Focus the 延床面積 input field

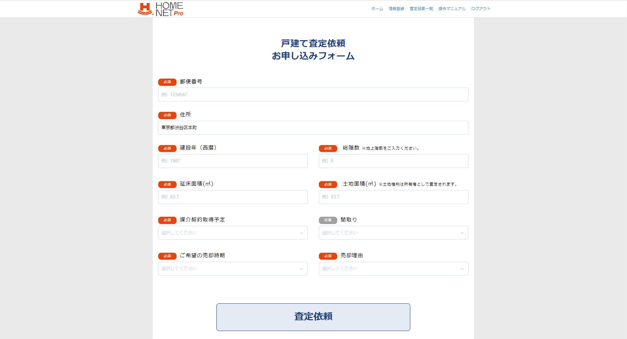tap(233, 197)
